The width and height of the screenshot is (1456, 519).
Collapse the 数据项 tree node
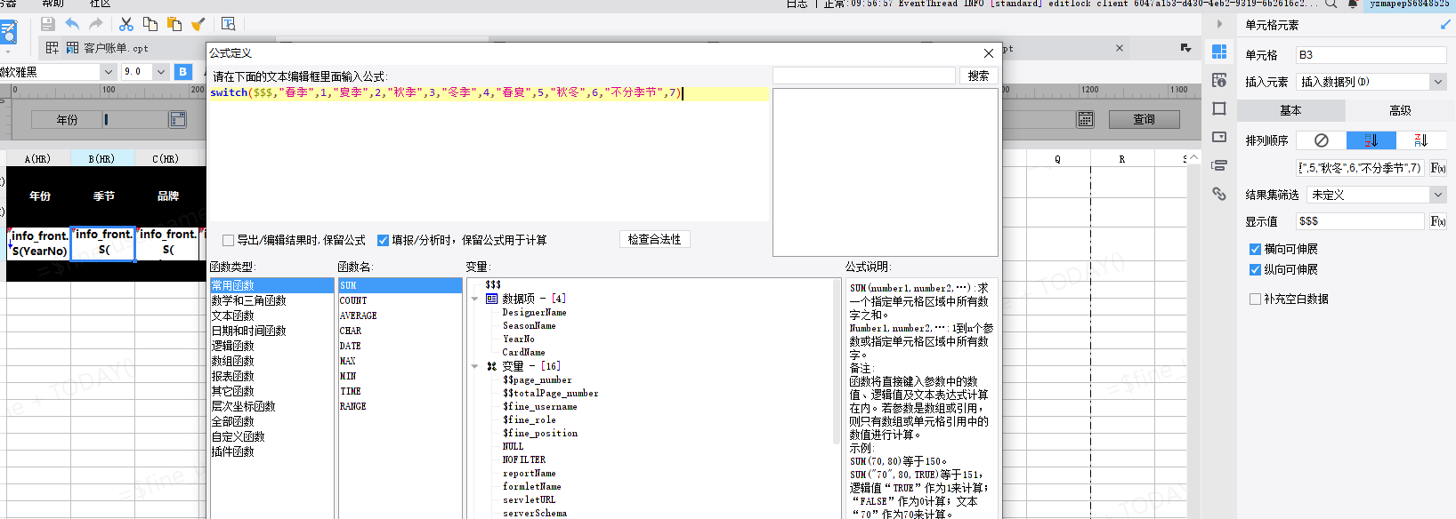coord(475,299)
